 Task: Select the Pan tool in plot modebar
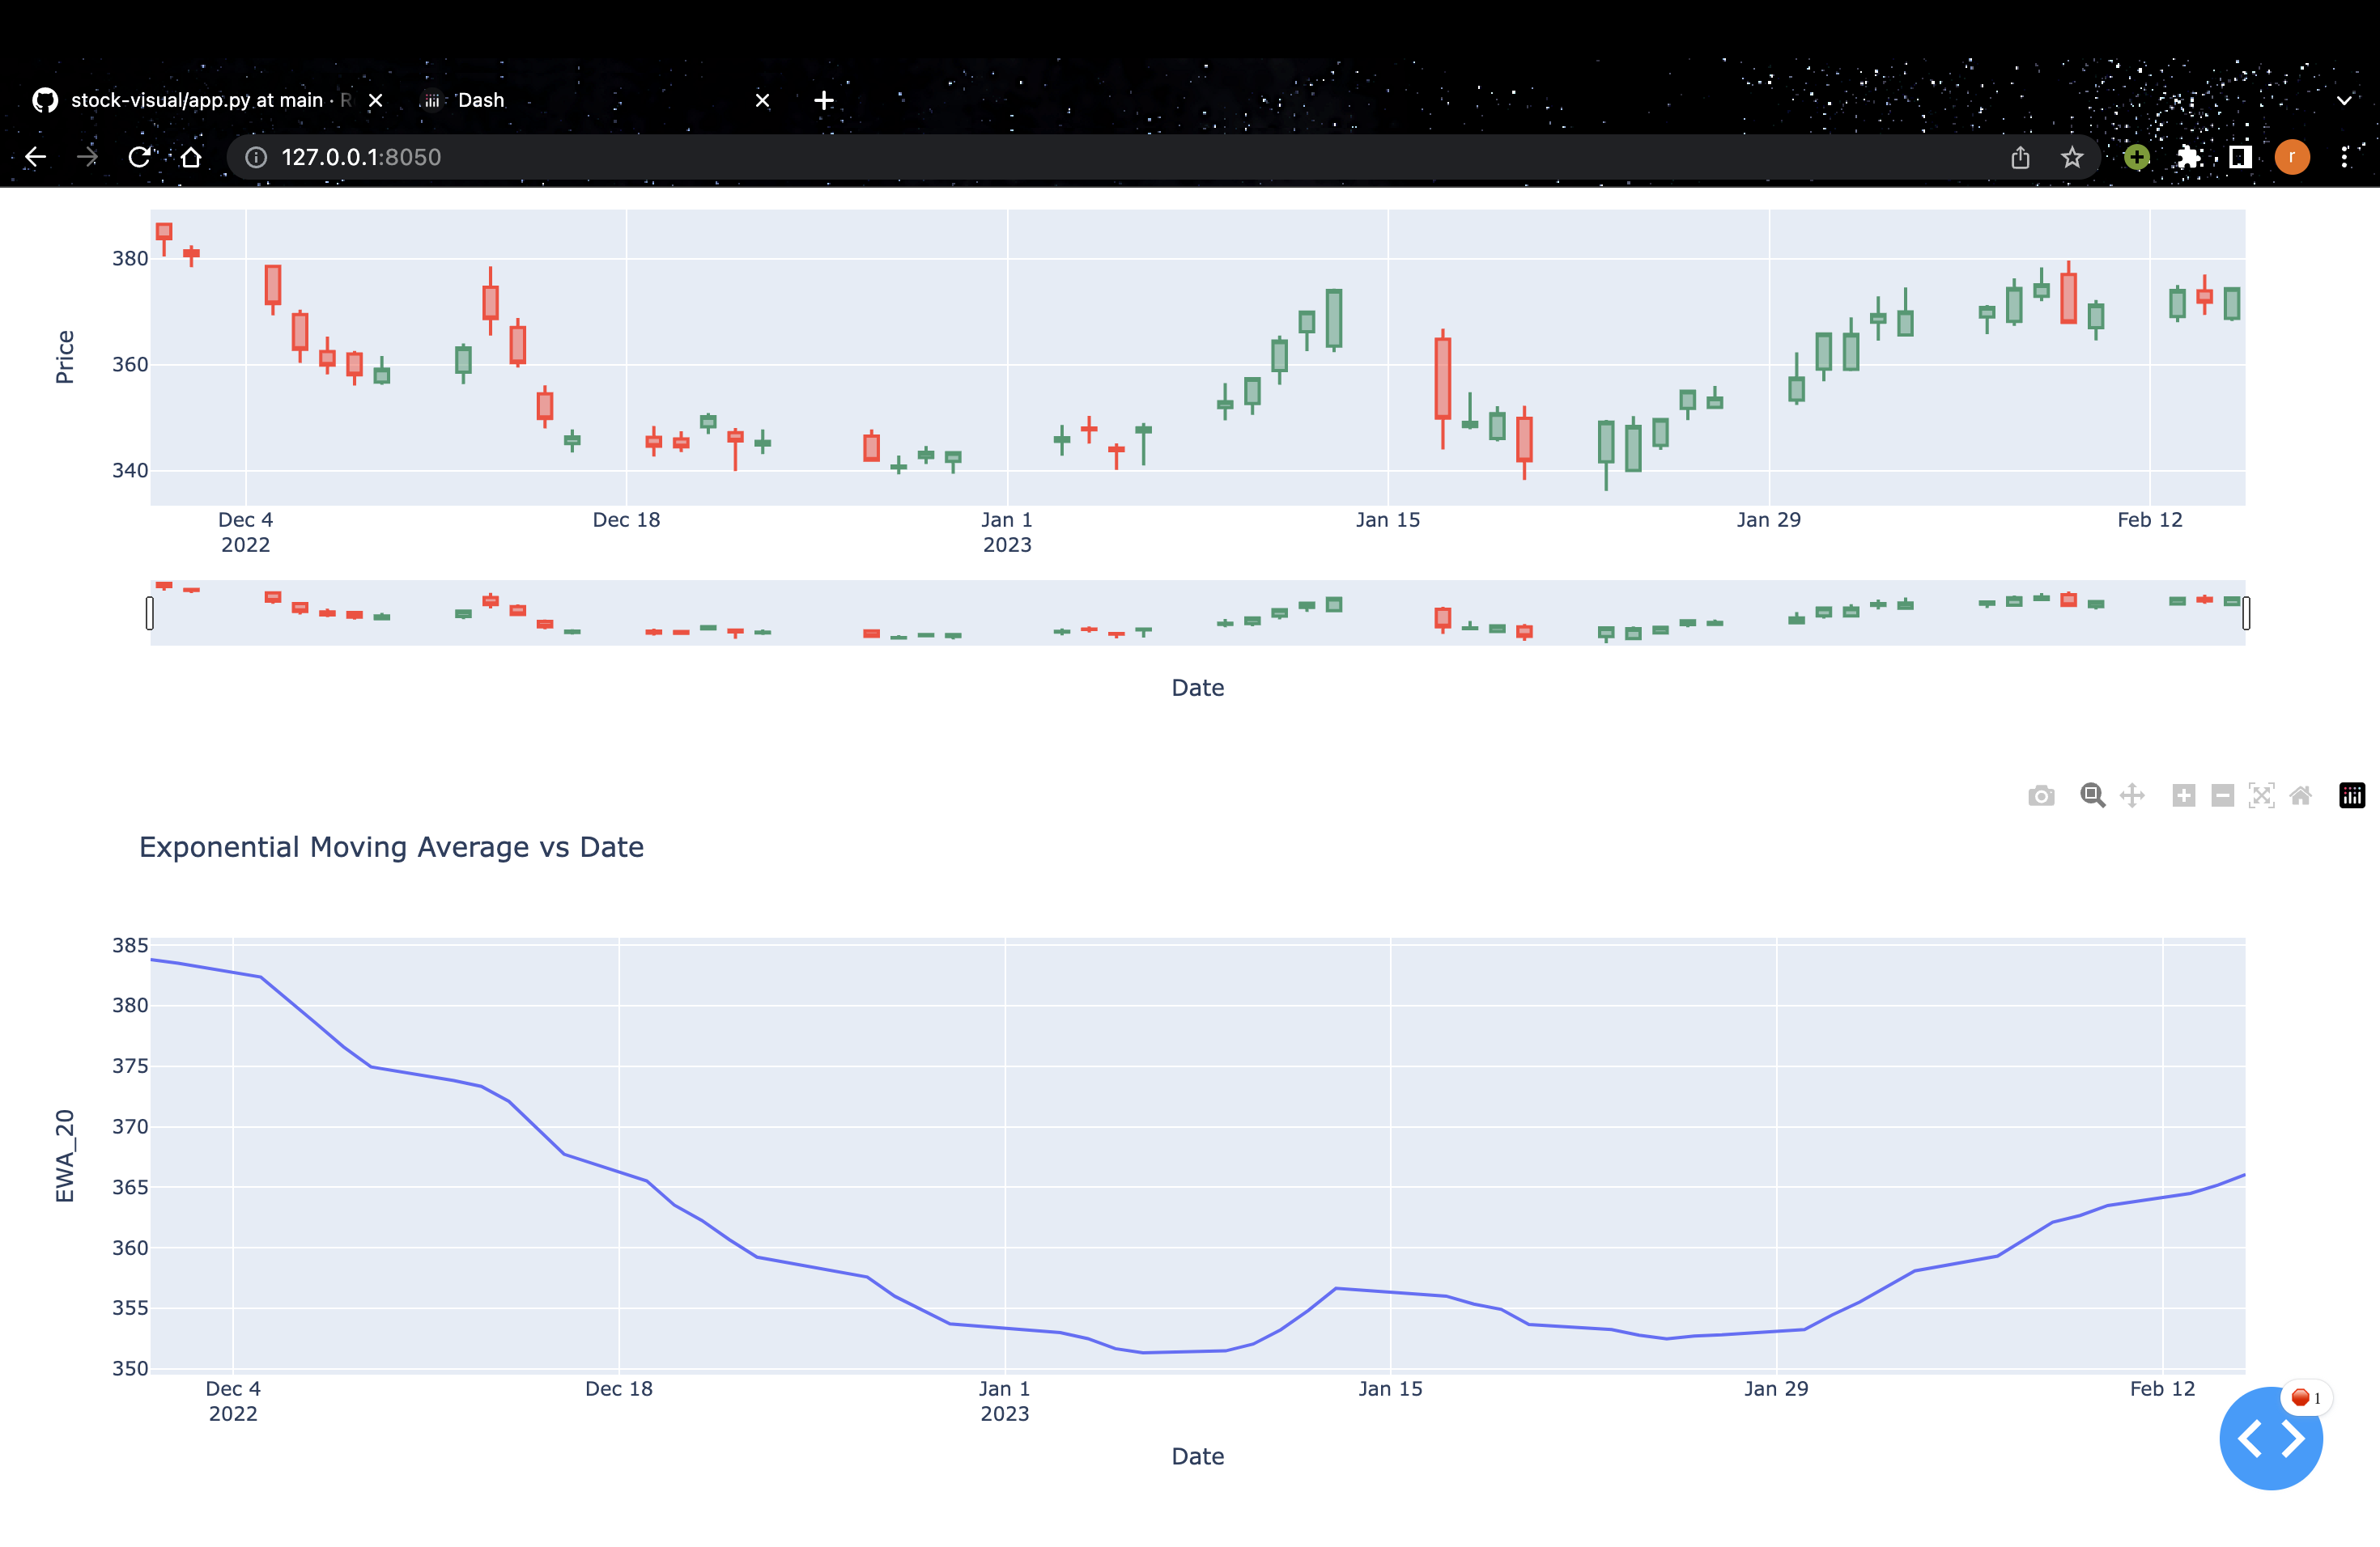click(x=2132, y=795)
